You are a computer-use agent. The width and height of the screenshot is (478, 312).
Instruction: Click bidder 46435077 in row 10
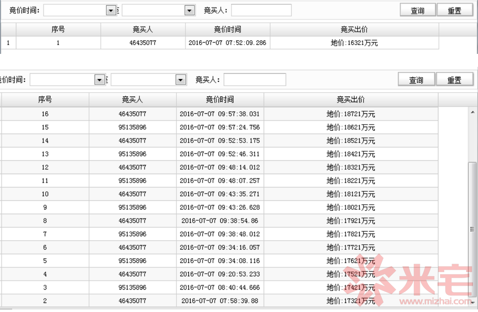click(132, 194)
